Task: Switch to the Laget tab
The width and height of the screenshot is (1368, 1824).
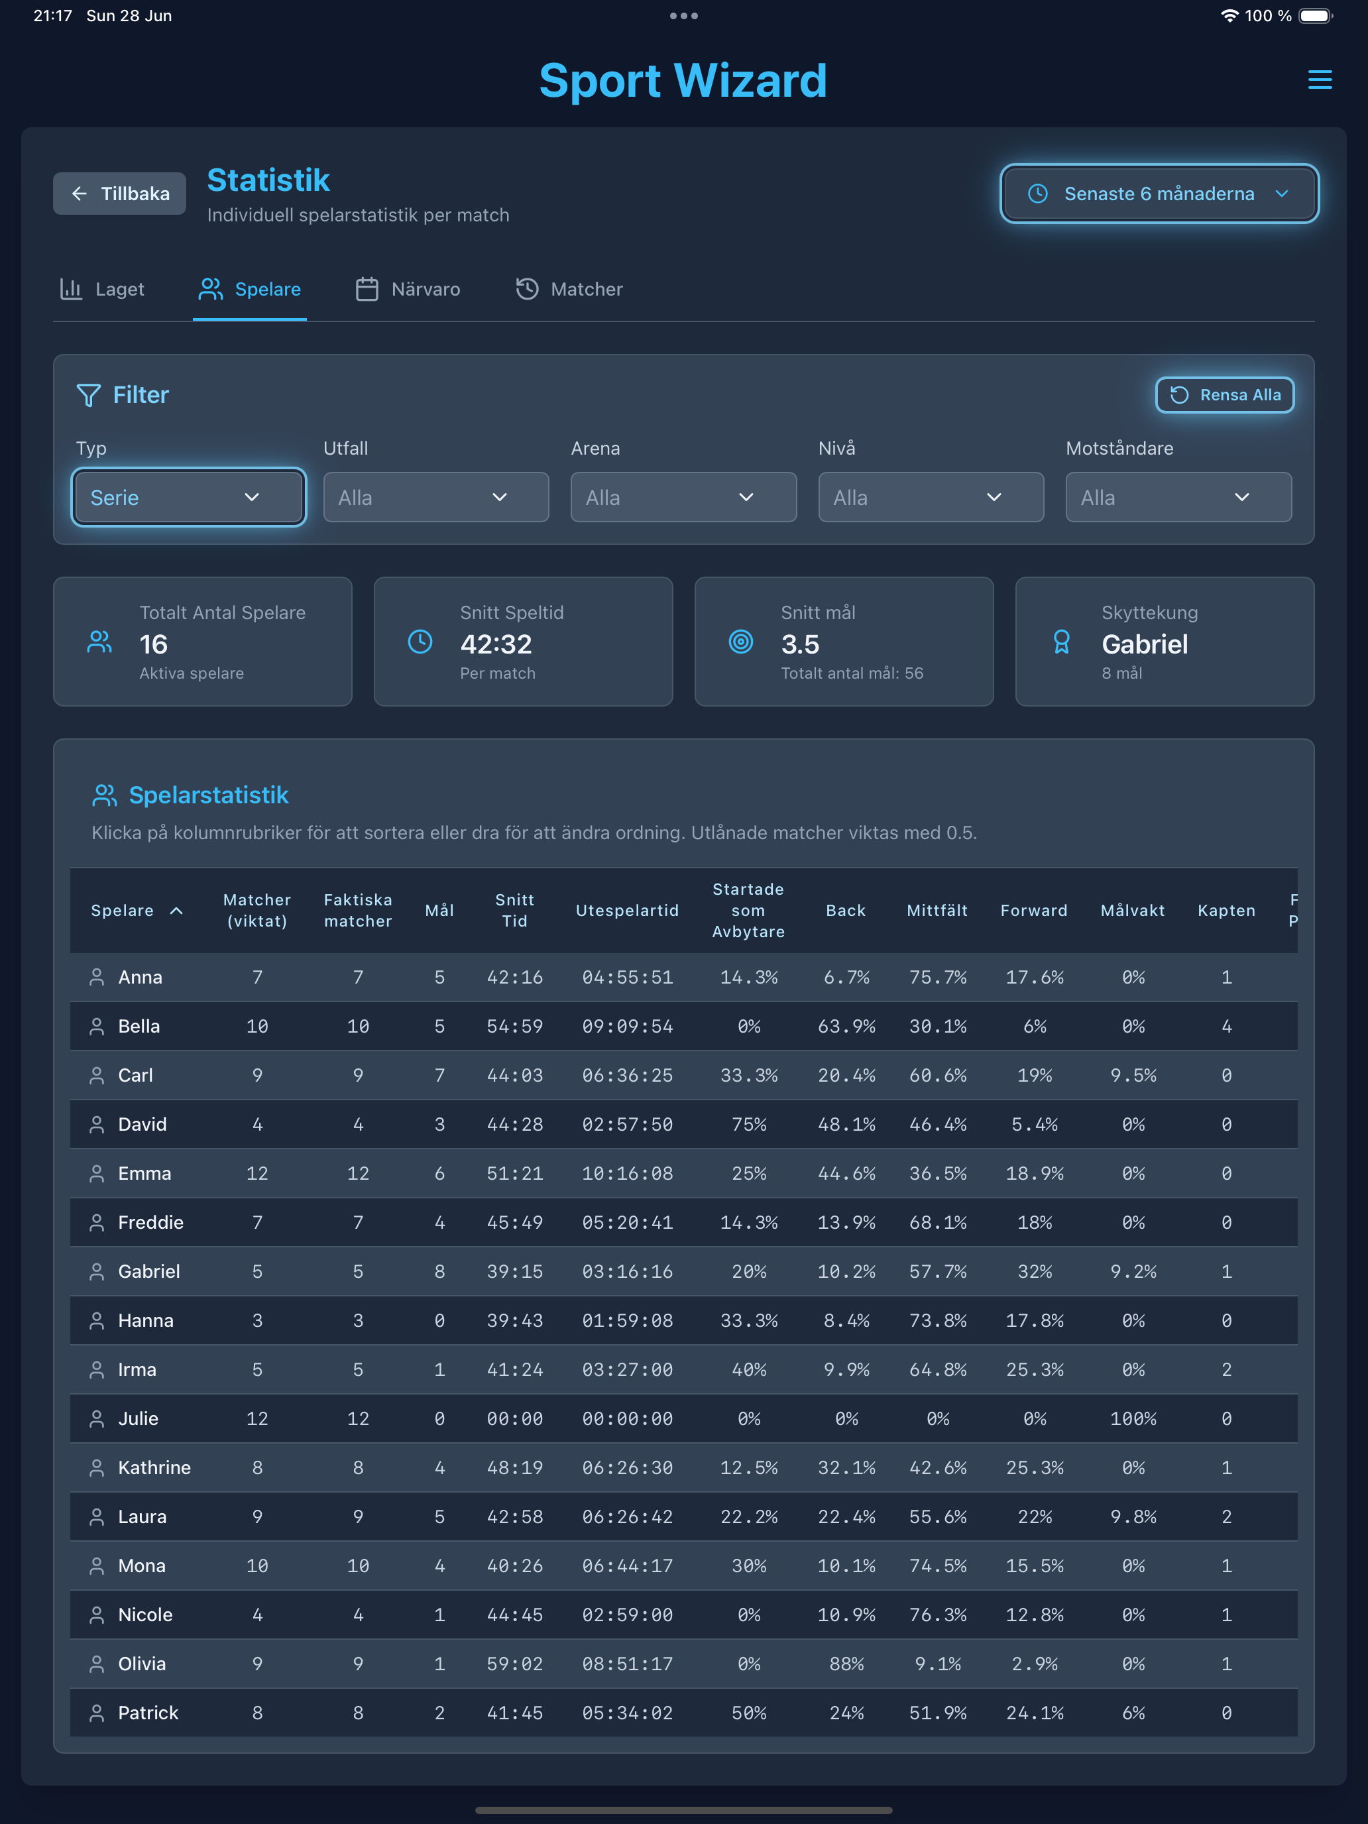Action: (x=102, y=290)
